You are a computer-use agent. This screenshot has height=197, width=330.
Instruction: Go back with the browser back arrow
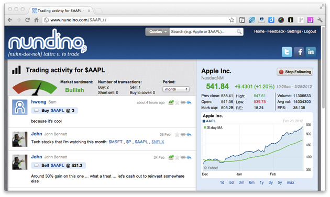coord(9,20)
